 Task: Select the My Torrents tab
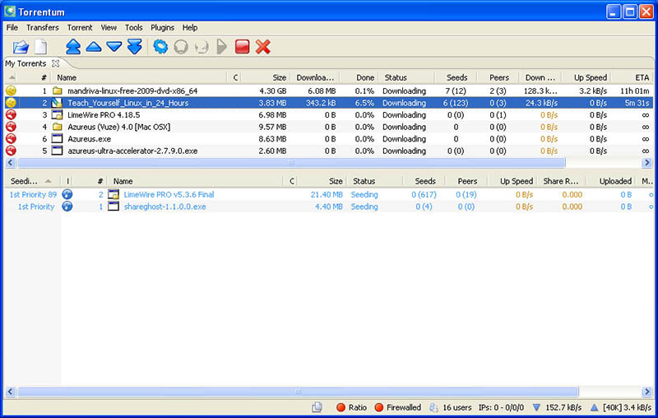(25, 63)
